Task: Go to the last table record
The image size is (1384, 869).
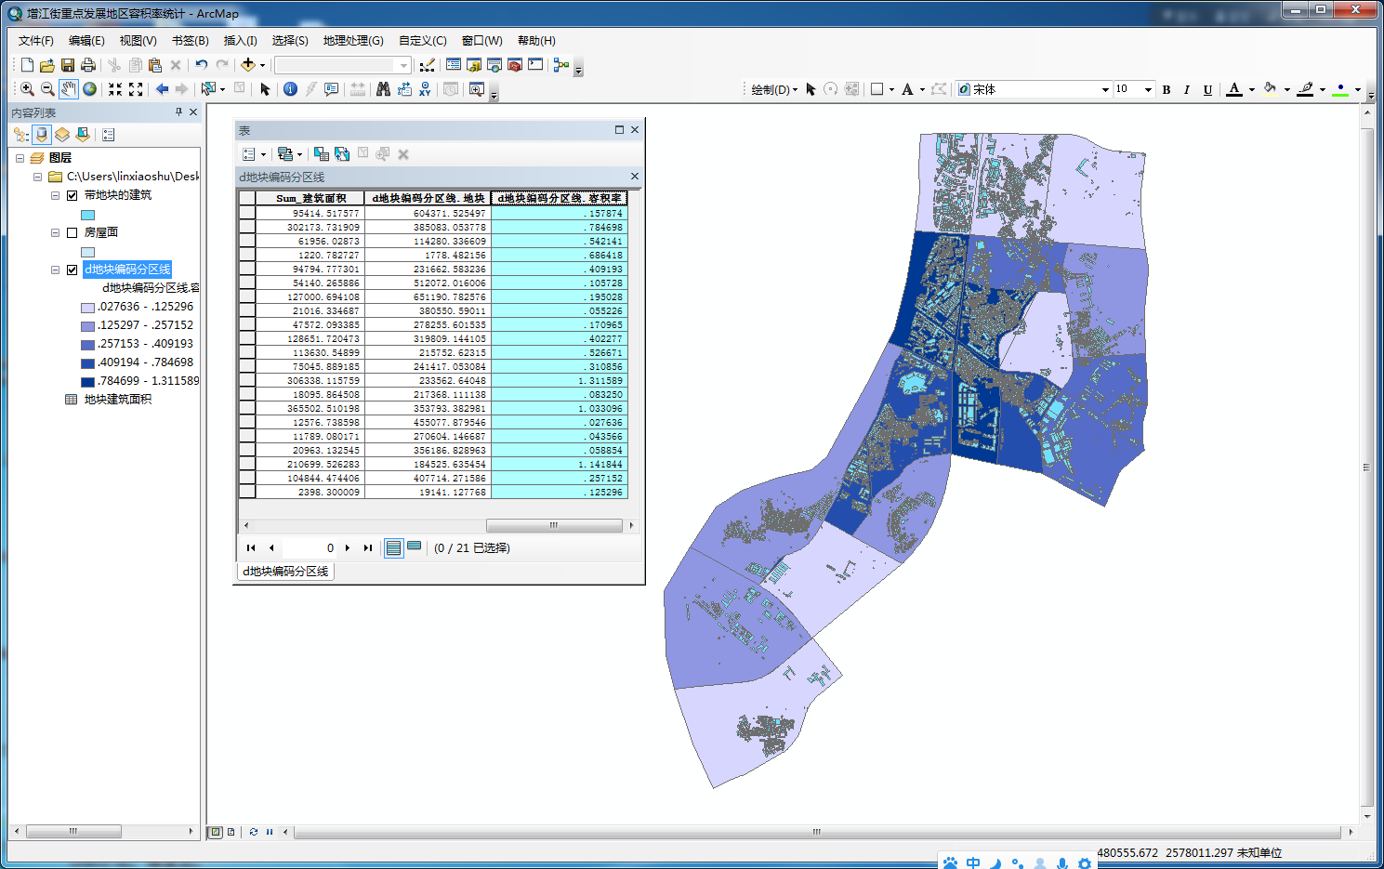Action: [x=368, y=547]
